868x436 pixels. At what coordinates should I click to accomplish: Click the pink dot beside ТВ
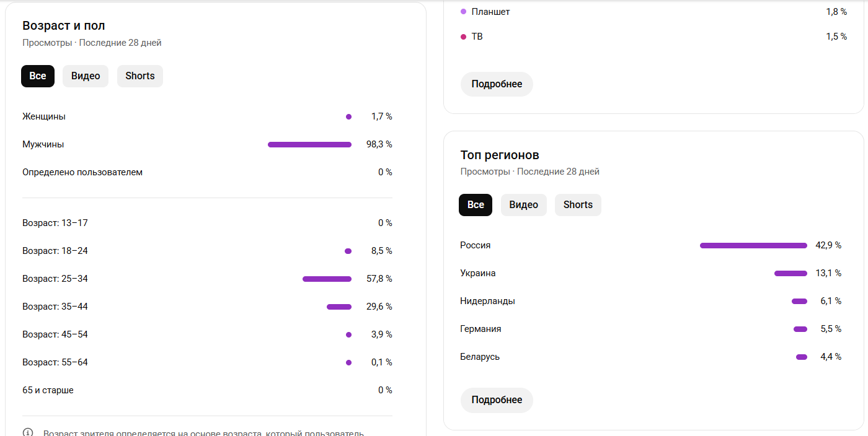click(464, 37)
